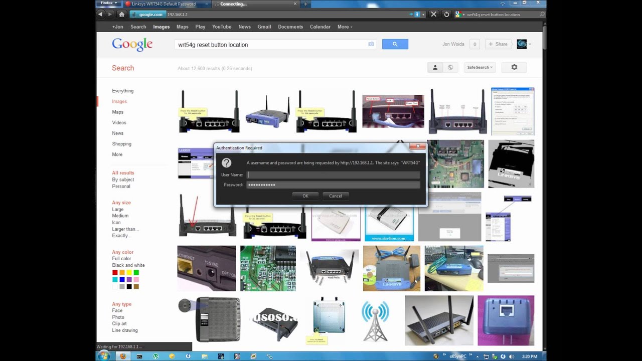642x361 pixels.
Task: Click the google.com site identity button
Action: tap(147, 15)
